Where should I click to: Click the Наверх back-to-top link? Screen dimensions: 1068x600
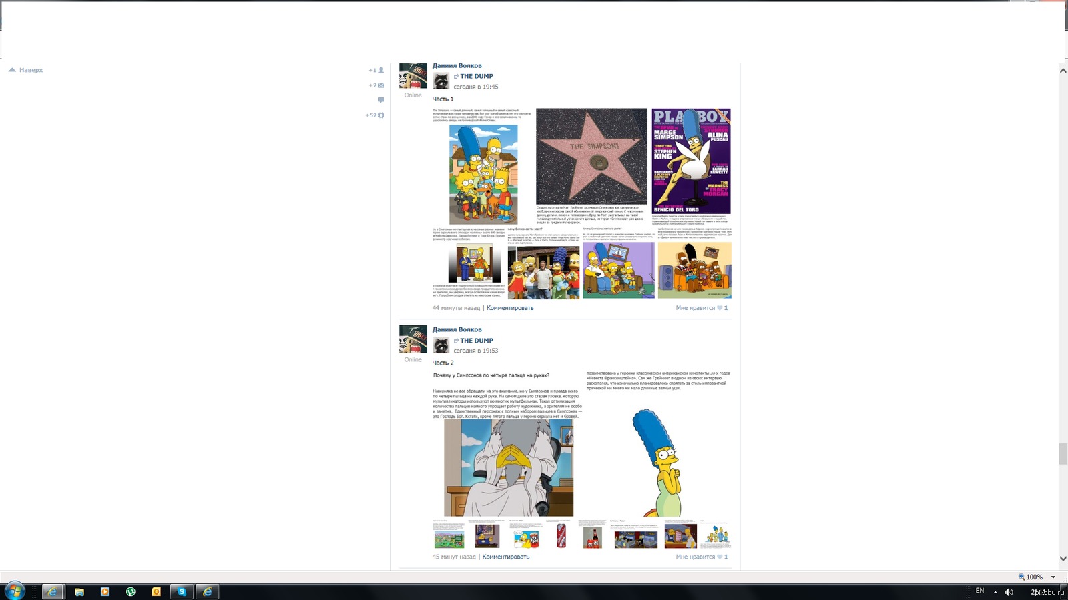26,70
